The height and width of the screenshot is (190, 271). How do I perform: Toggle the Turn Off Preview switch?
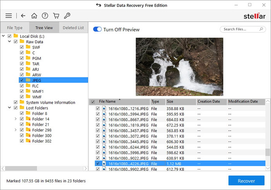pos(97,30)
